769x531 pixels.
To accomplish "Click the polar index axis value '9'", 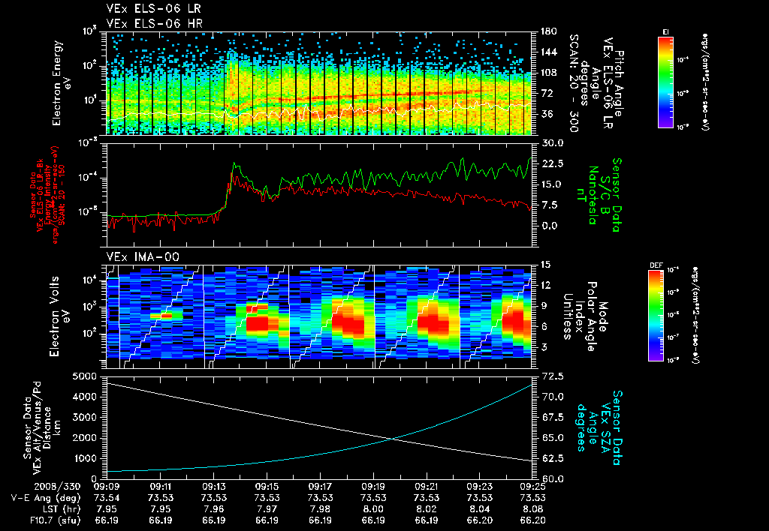I will point(544,306).
